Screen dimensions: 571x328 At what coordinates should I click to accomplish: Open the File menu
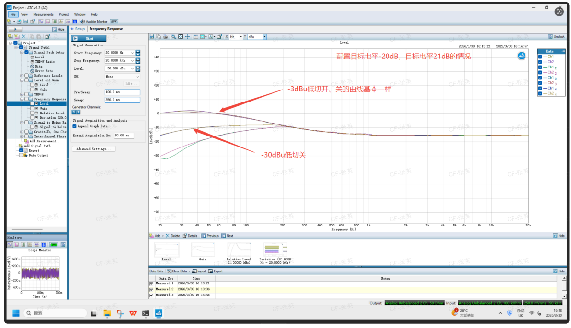click(13, 14)
